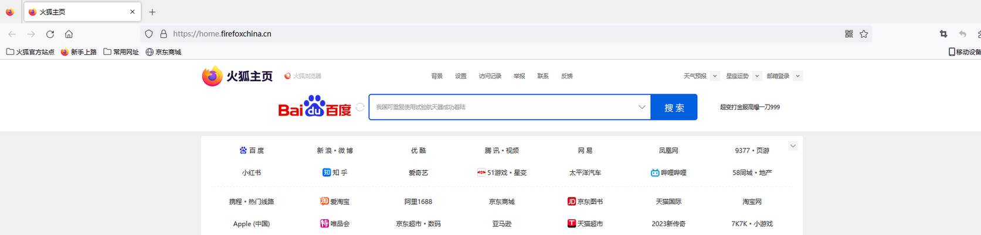
Task: Open the QR code icon in address bar
Action: 848,34
